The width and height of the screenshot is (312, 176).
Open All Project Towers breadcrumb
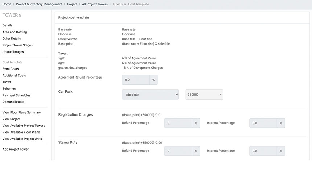coord(95,4)
